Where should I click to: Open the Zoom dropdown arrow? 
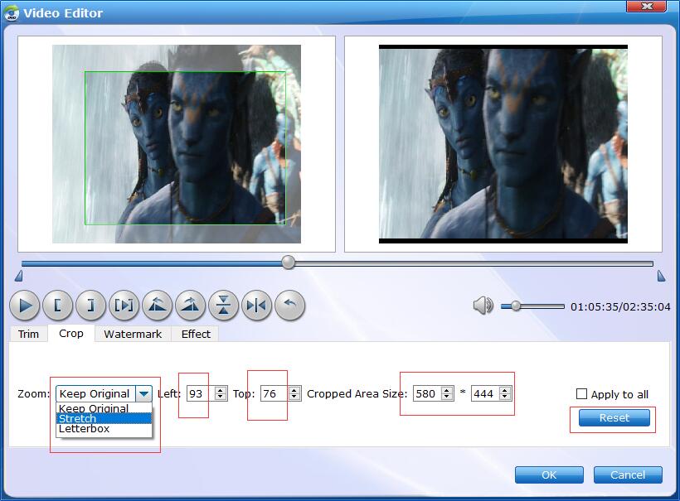144,393
